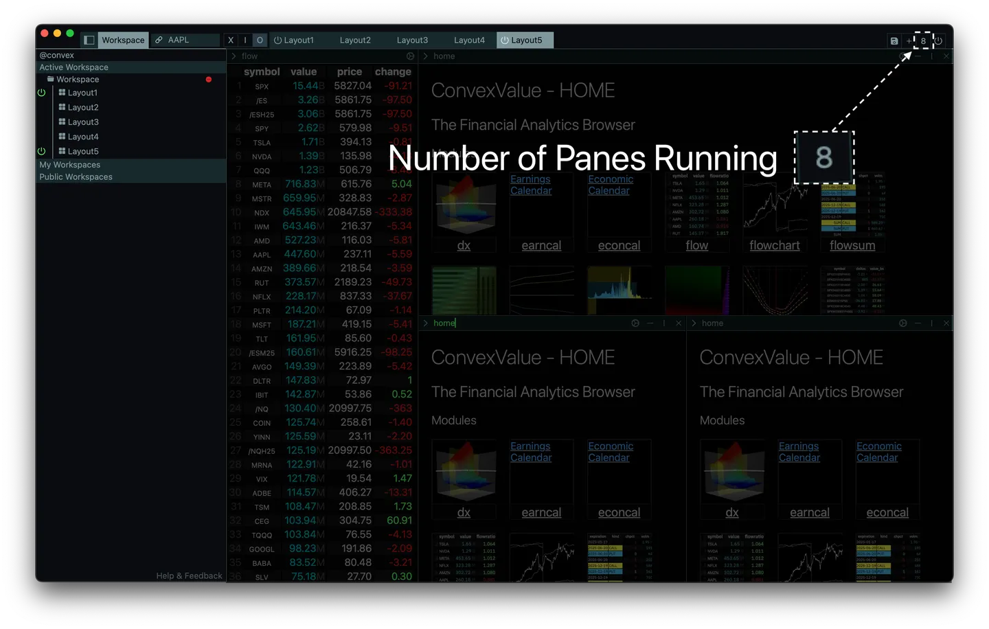
Task: Expand the flow pane command chevron
Action: [x=234, y=56]
